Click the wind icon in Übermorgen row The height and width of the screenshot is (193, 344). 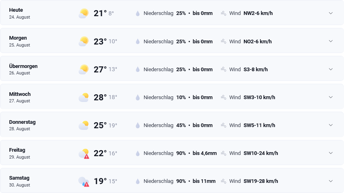tap(224, 69)
